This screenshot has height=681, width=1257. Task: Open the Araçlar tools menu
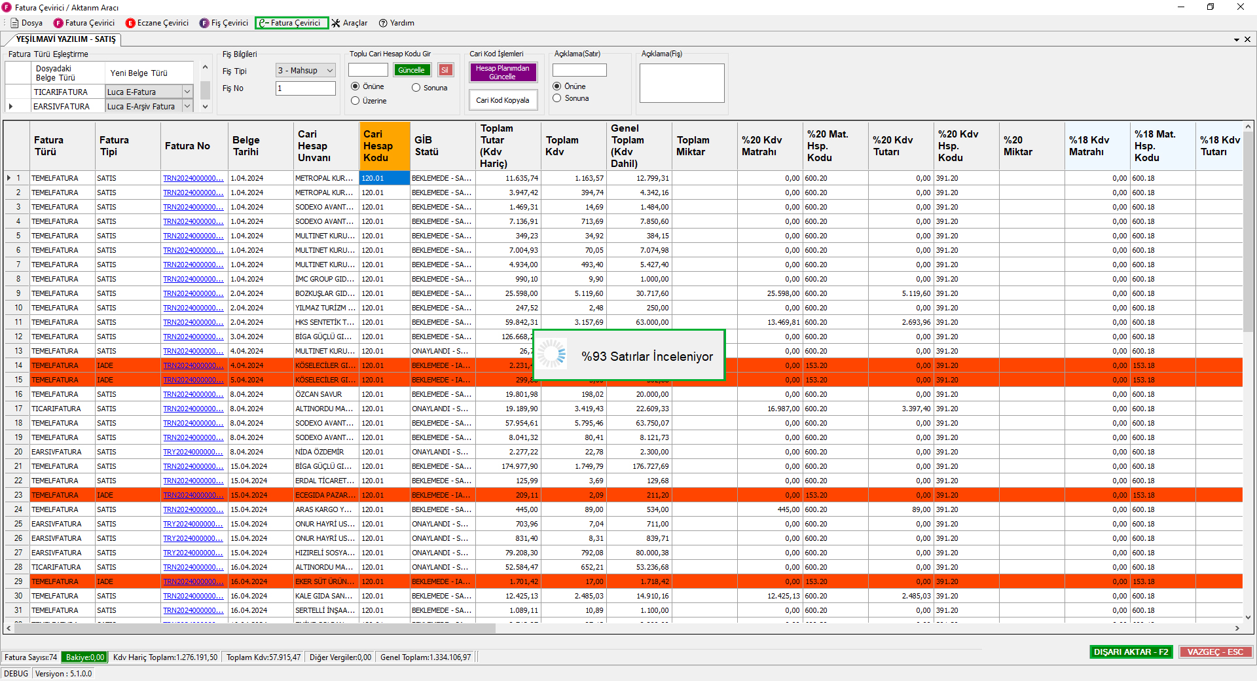[x=350, y=23]
